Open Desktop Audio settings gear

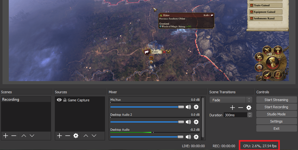pos(196,137)
